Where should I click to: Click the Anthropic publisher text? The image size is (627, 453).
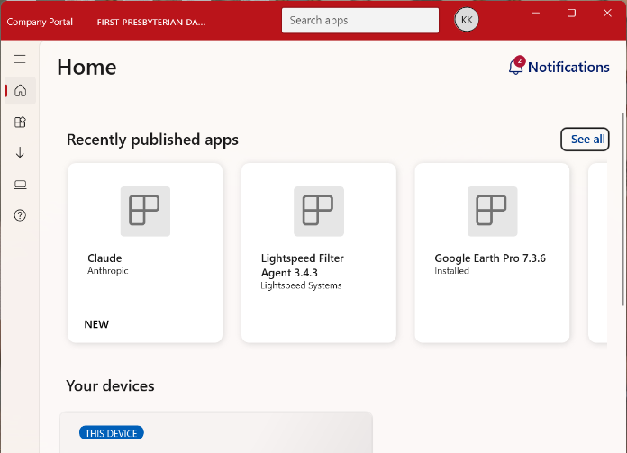(107, 271)
